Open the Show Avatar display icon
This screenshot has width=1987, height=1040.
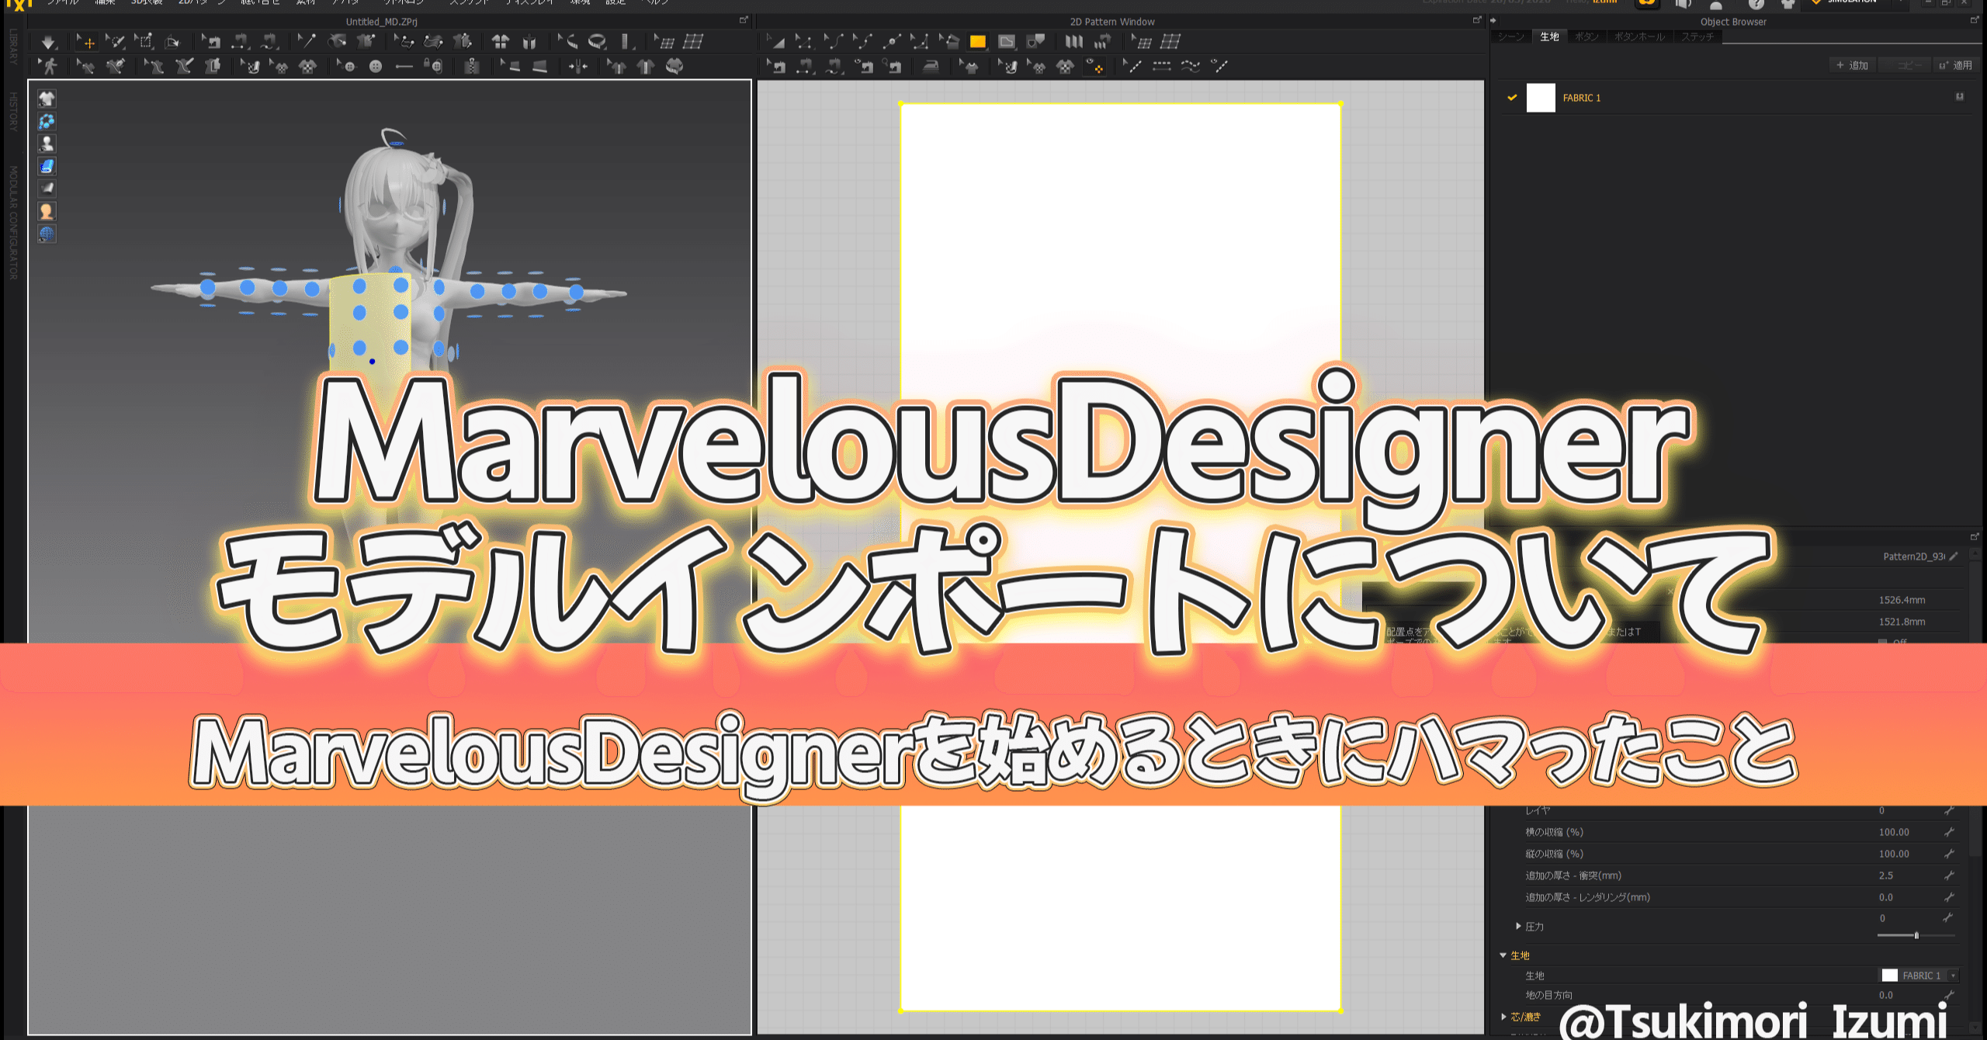(47, 144)
